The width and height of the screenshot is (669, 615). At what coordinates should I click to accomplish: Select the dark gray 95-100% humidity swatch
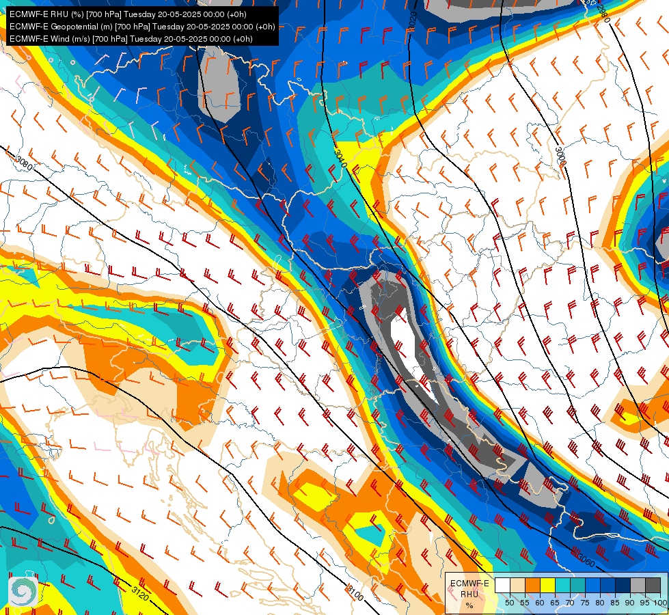(x=653, y=585)
